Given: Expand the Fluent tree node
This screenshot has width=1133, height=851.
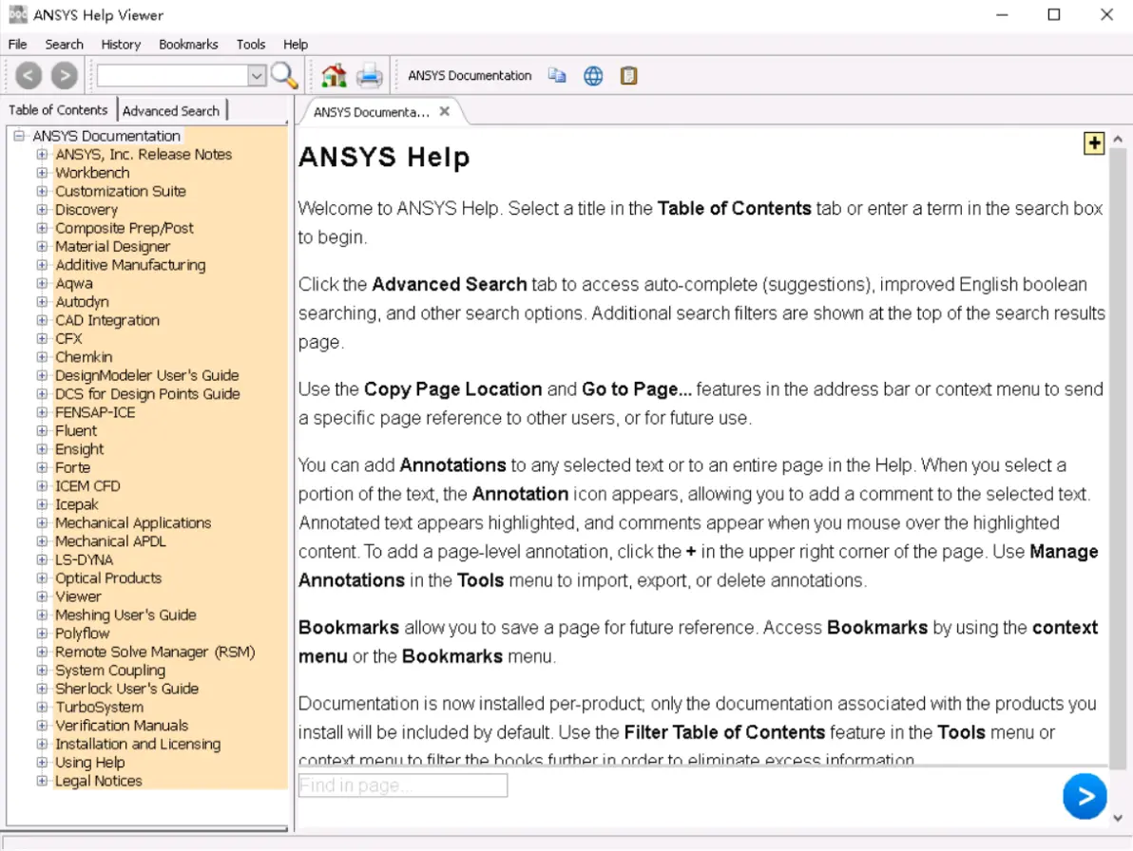Looking at the screenshot, I should coord(42,430).
